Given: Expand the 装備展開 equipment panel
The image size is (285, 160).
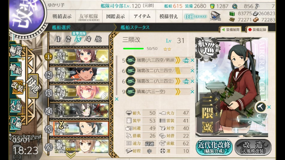Looking at the screenshot, I should pyautogui.click(x=230, y=30).
